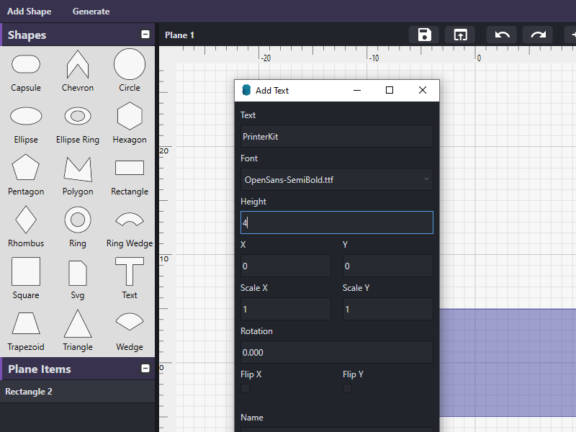
Task: Redo the last action
Action: pos(538,35)
